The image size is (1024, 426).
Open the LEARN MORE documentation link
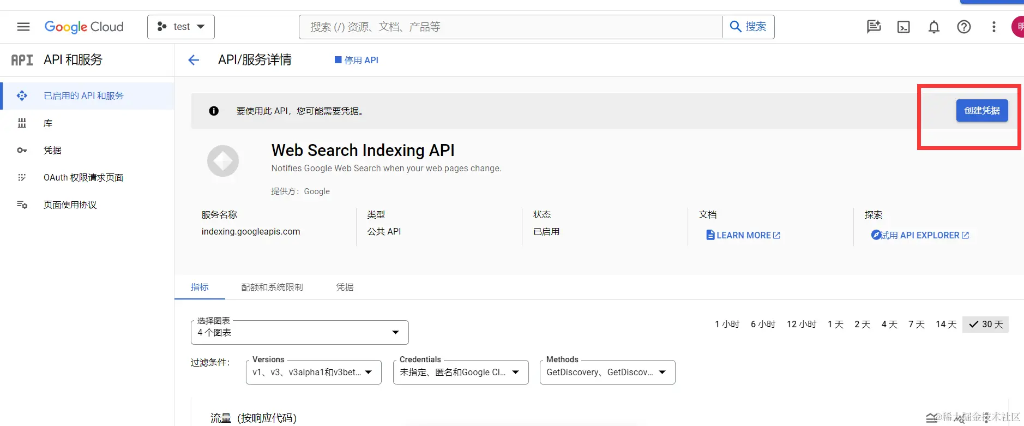tap(743, 235)
